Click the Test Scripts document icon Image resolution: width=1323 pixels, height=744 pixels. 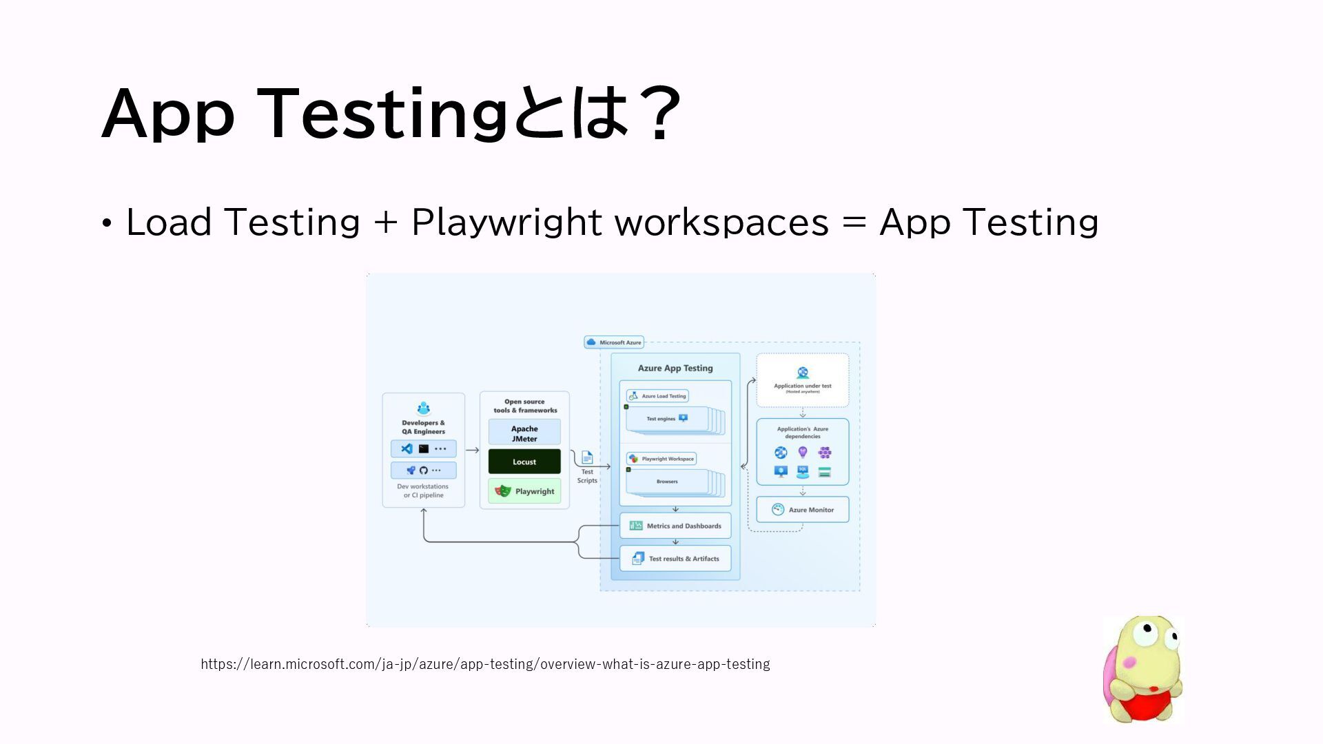(587, 457)
